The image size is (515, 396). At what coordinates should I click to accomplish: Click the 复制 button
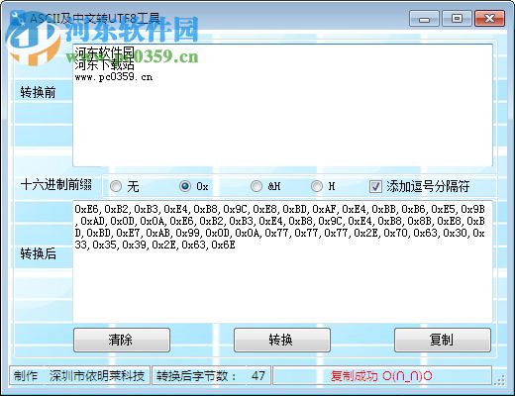coord(443,340)
